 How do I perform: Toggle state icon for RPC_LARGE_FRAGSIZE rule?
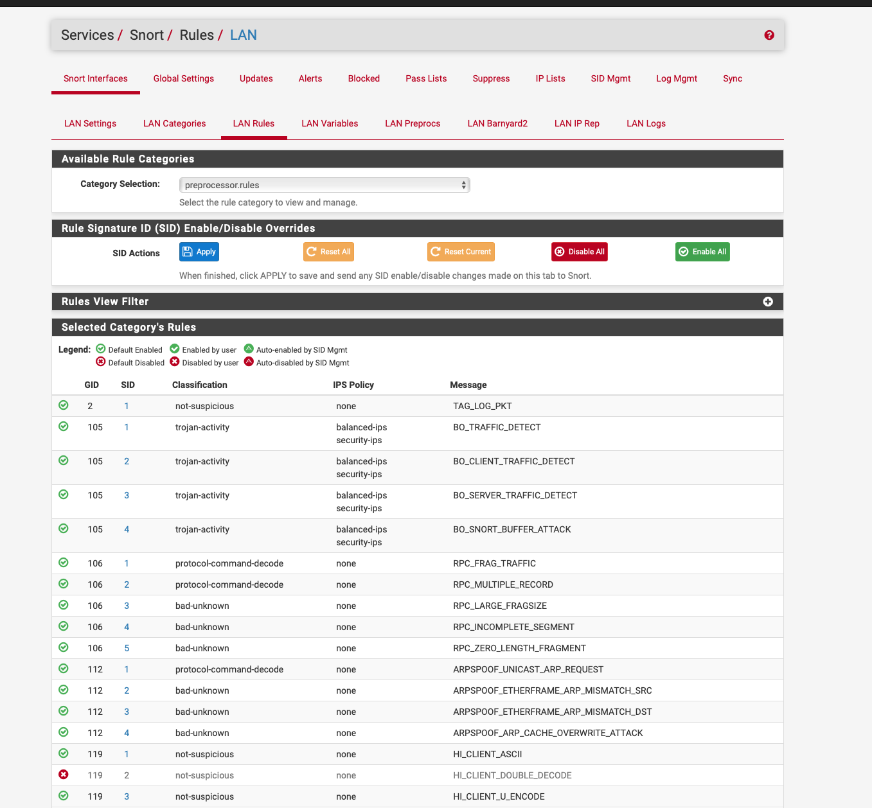pyautogui.click(x=64, y=605)
